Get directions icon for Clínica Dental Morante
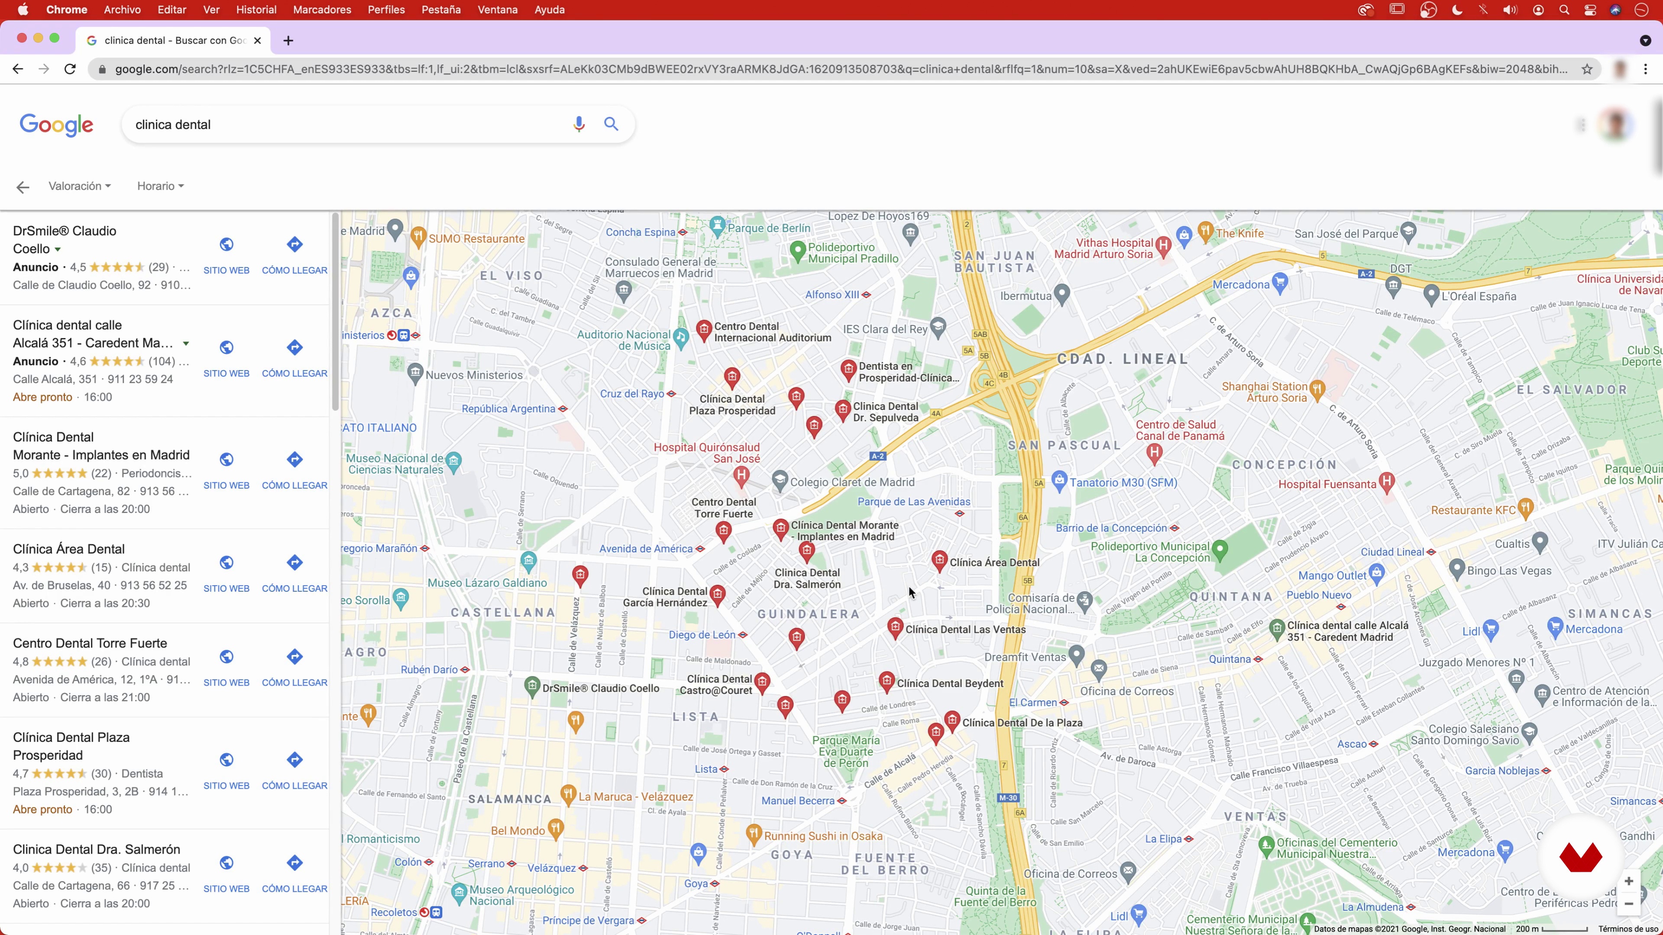The height and width of the screenshot is (935, 1663). pos(294,459)
